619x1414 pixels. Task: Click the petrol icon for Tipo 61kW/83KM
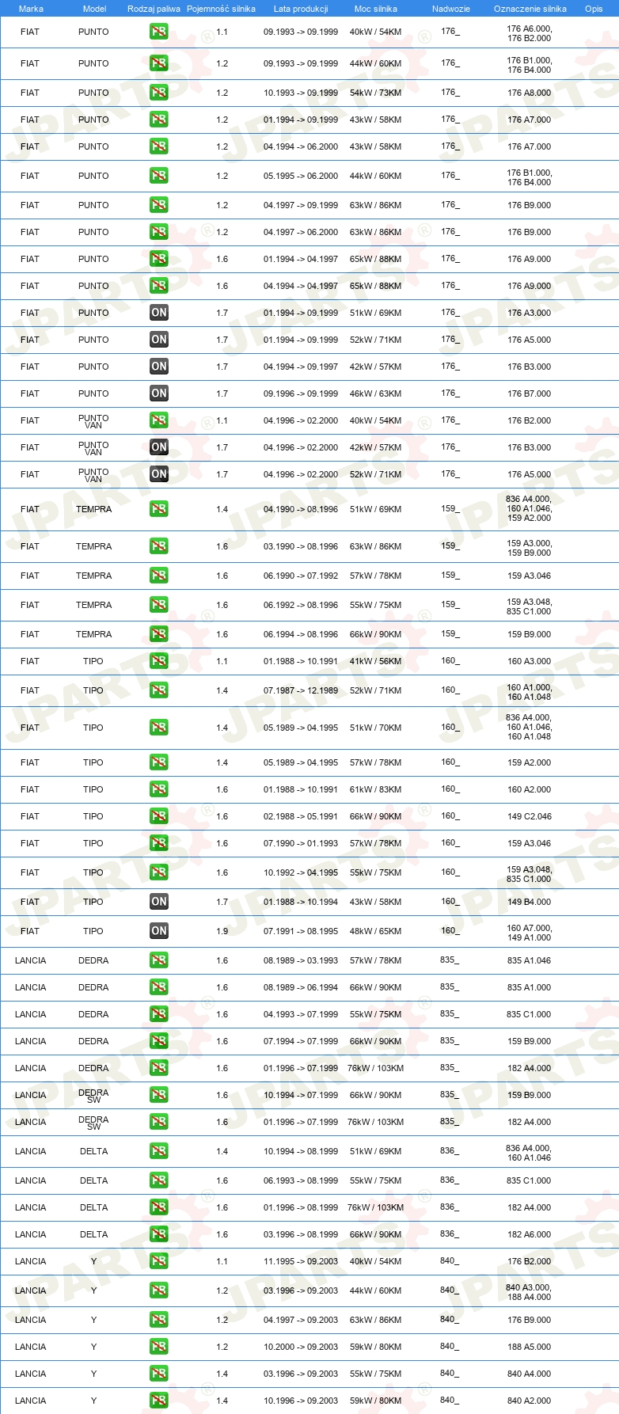click(x=159, y=789)
